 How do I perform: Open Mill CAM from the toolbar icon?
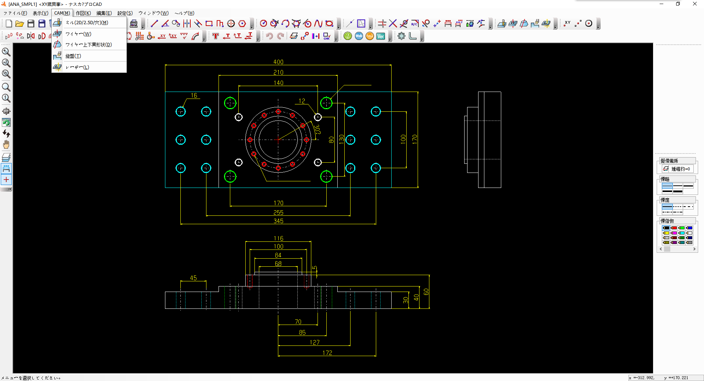(x=502, y=24)
